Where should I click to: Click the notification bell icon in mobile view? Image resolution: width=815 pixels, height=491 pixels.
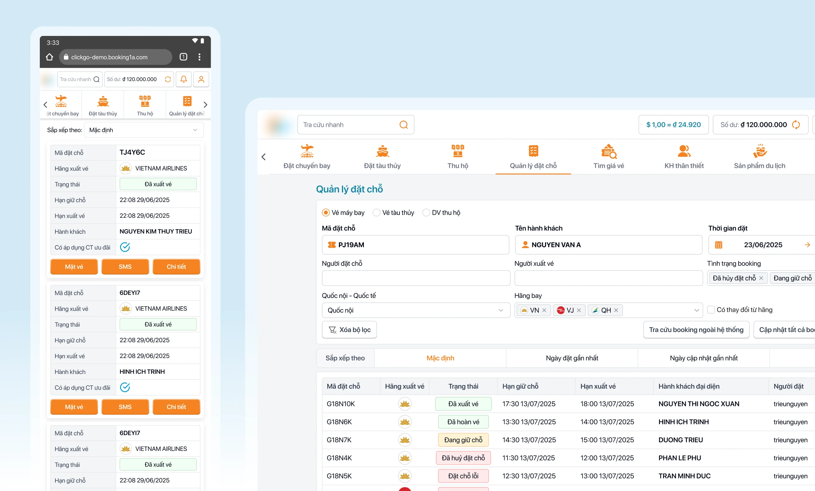pos(184,79)
